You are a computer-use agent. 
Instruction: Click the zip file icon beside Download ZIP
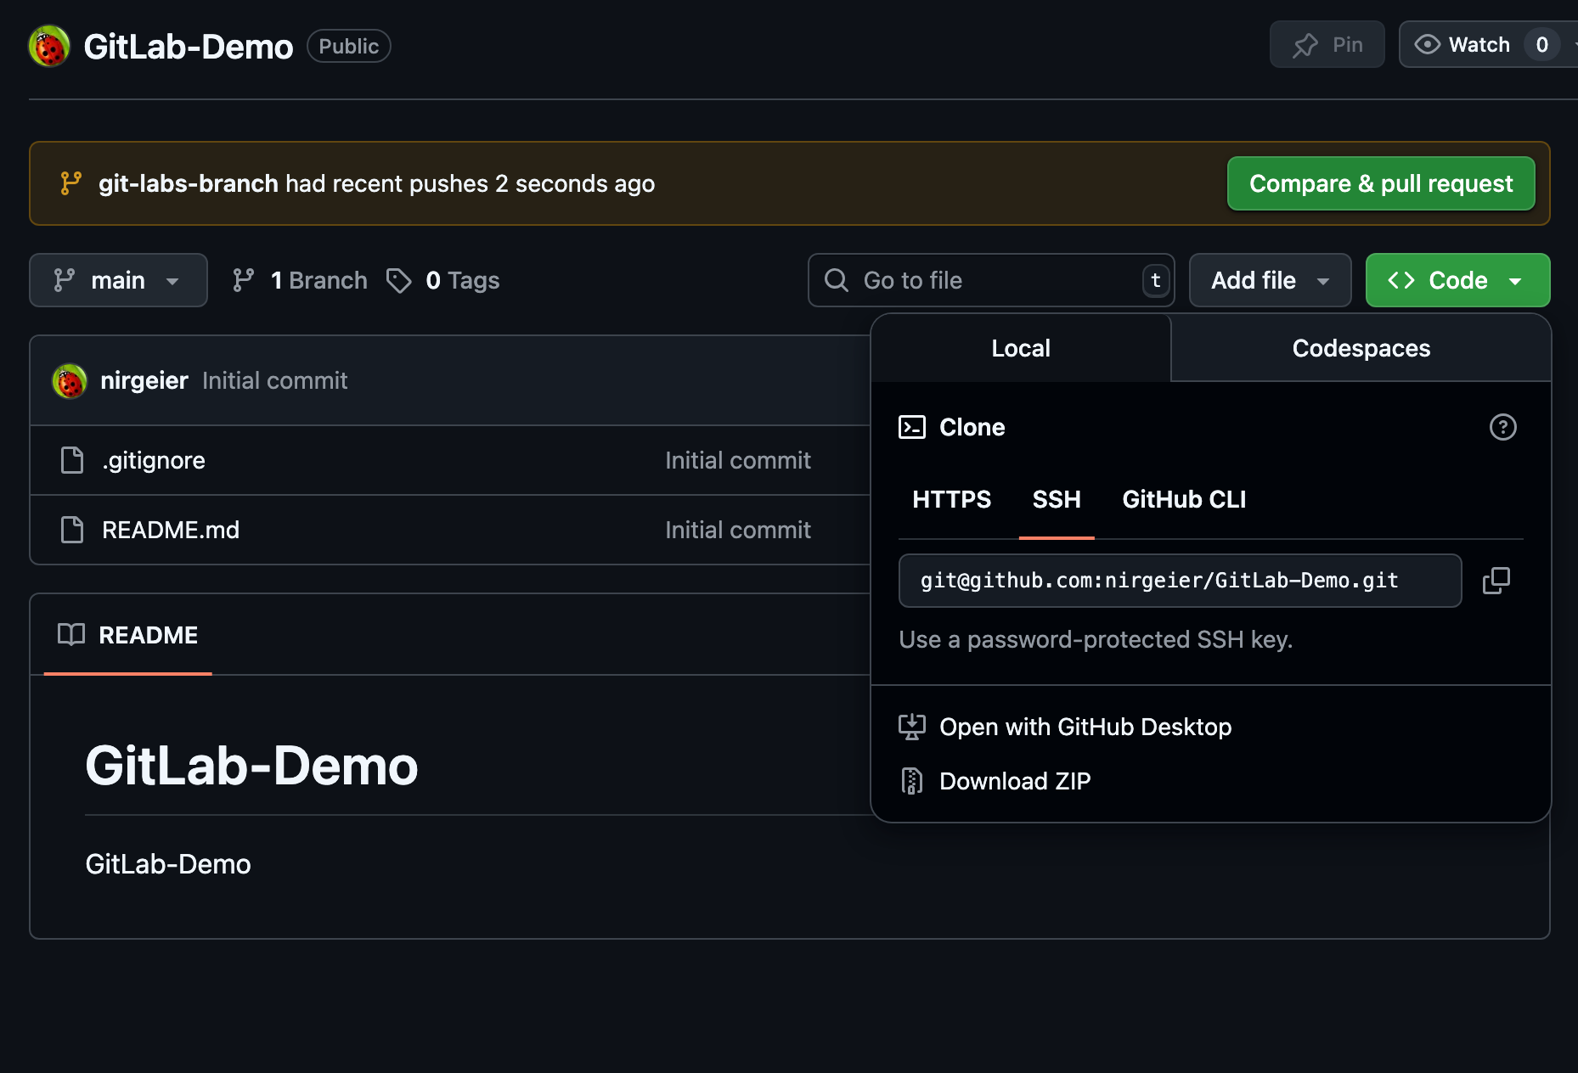[912, 781]
